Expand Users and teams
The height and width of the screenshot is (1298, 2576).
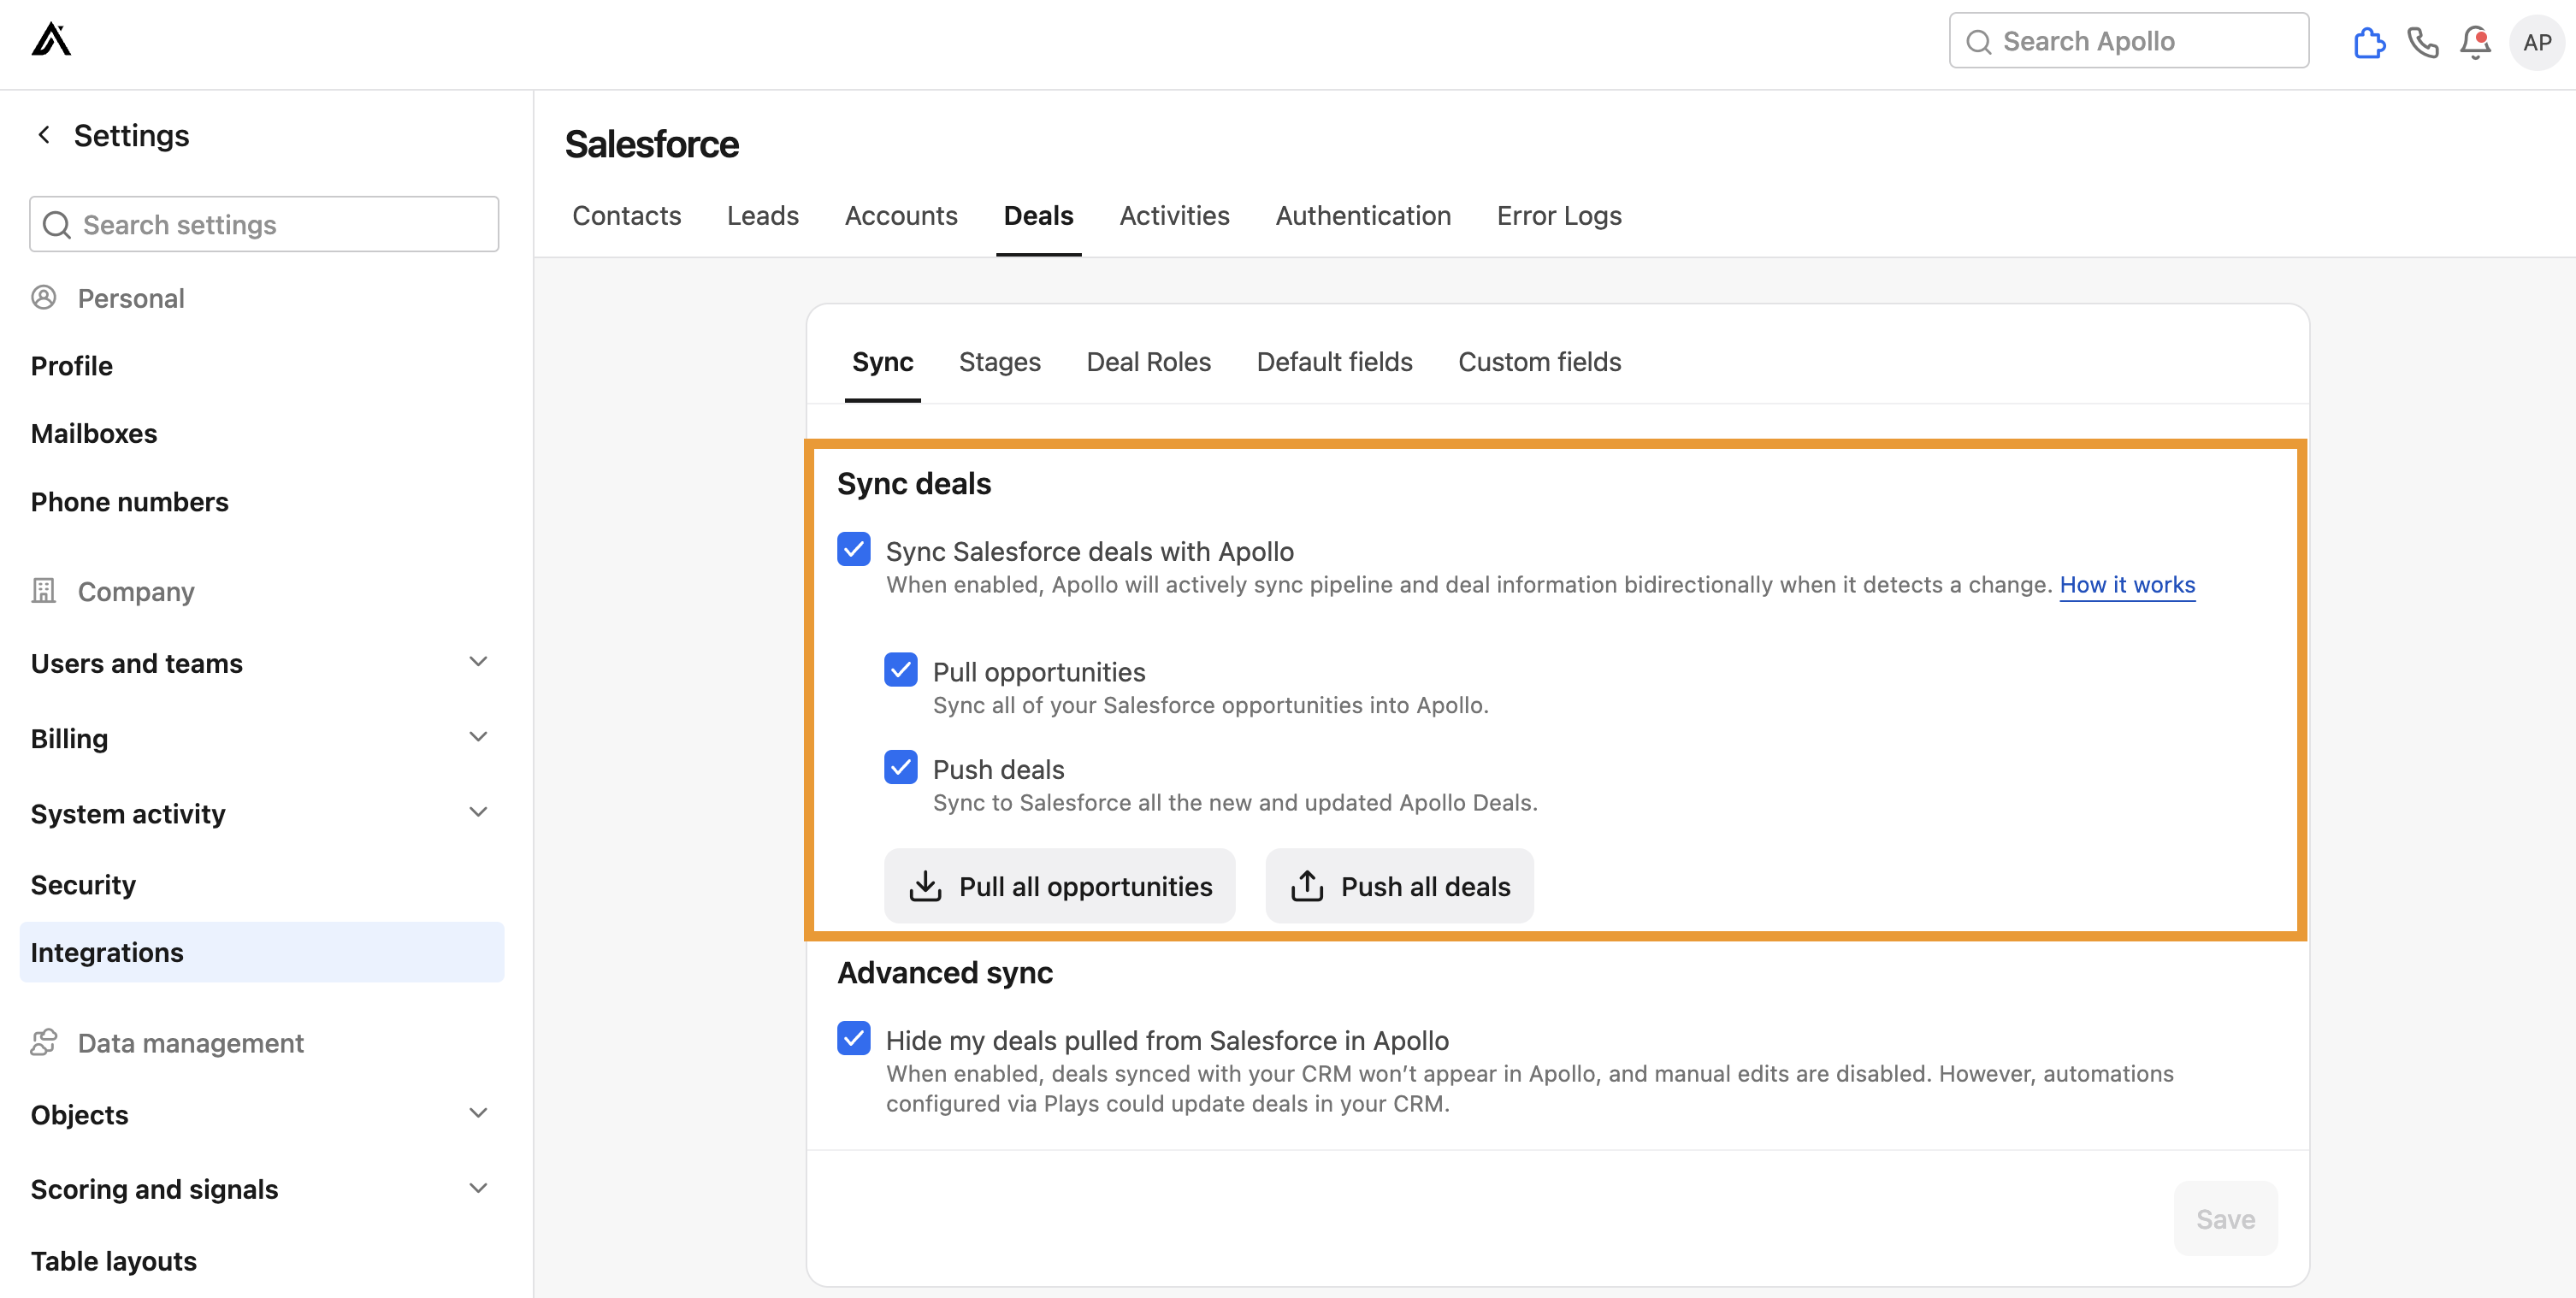point(478,661)
